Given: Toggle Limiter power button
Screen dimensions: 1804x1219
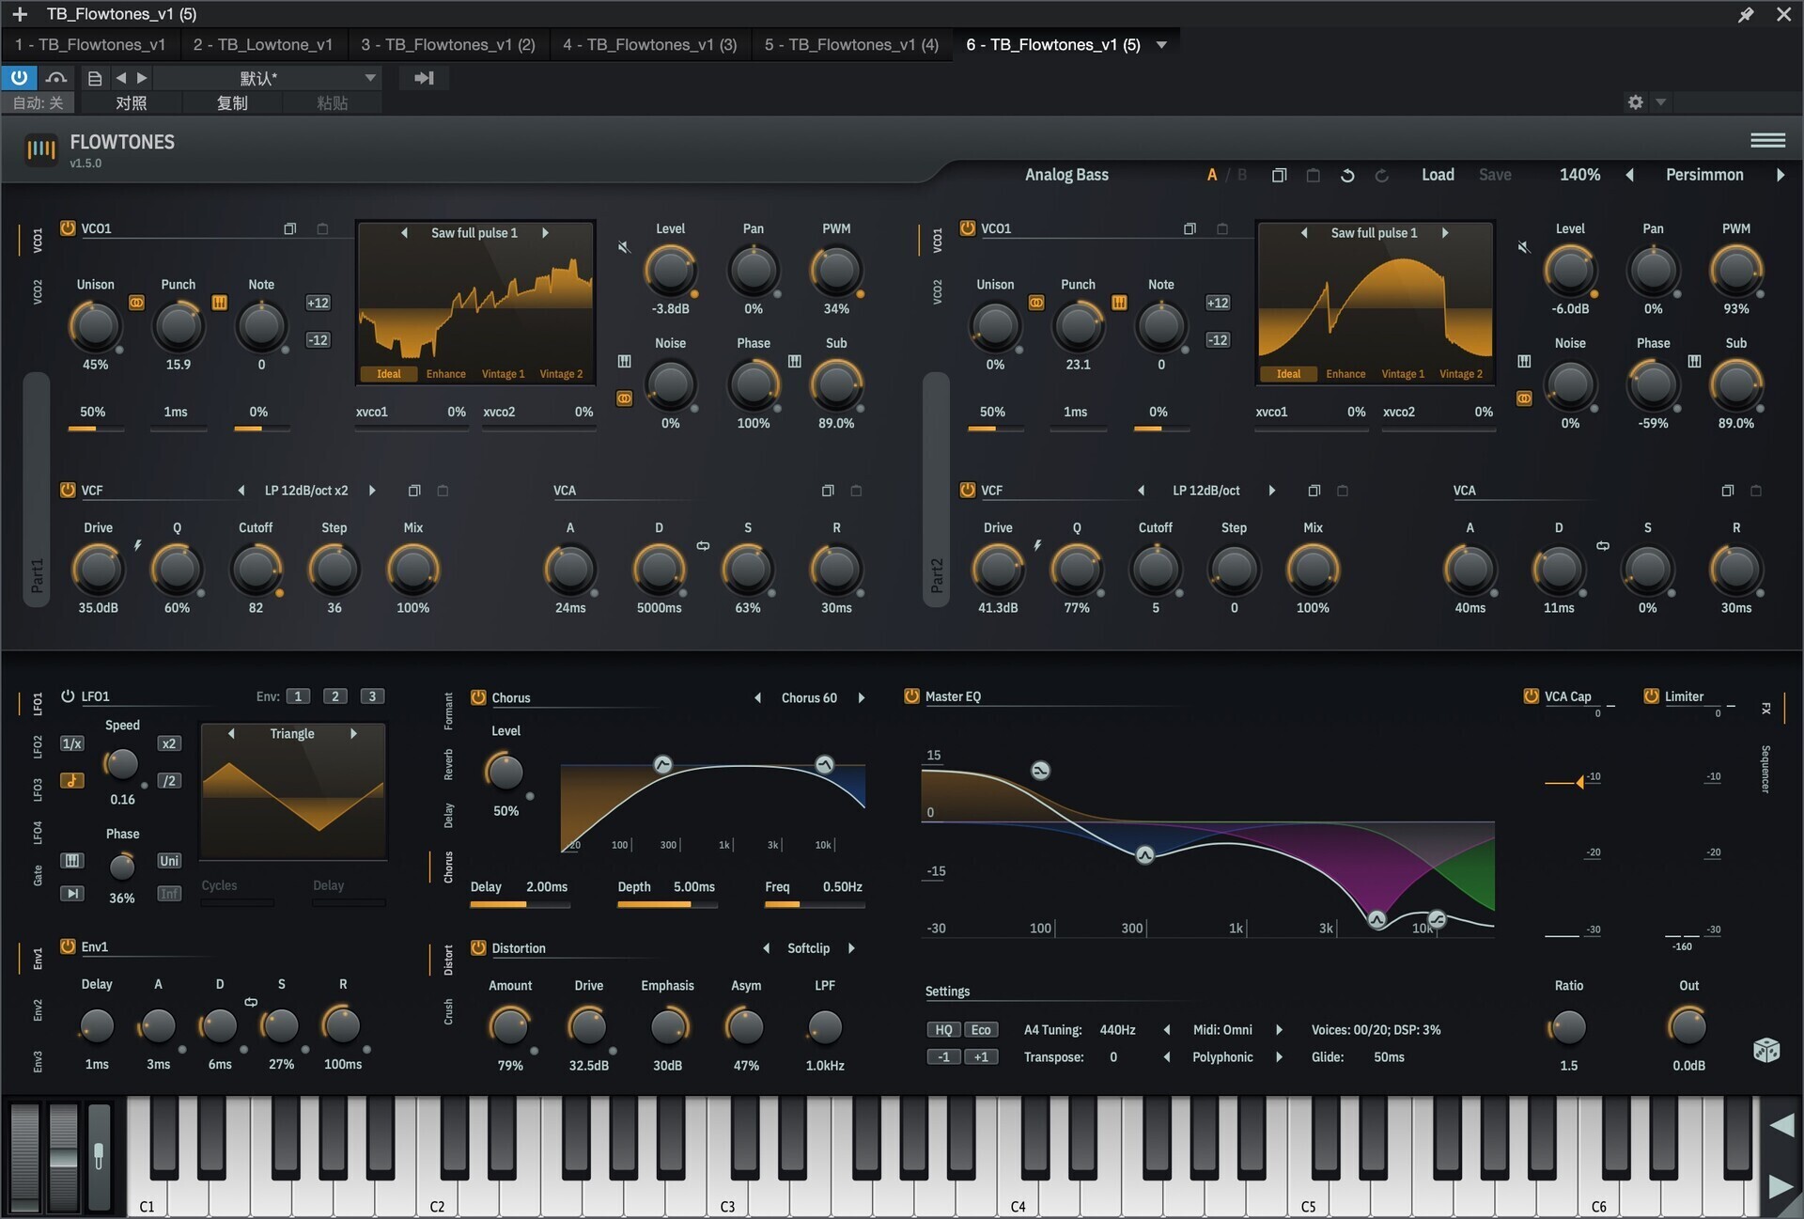Looking at the screenshot, I should coord(1651,695).
